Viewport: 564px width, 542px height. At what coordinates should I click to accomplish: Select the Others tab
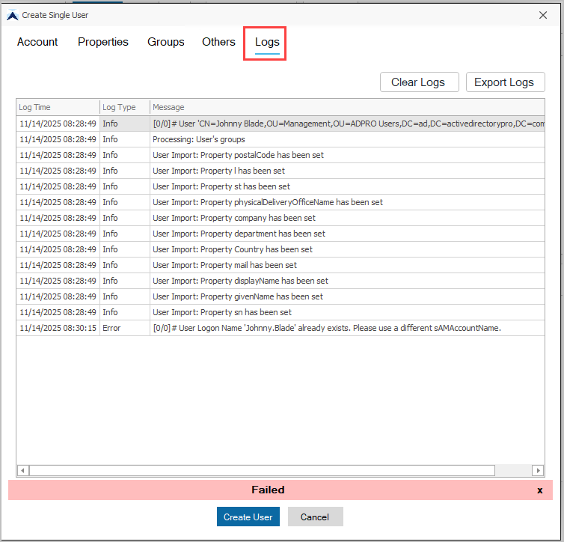click(x=218, y=42)
